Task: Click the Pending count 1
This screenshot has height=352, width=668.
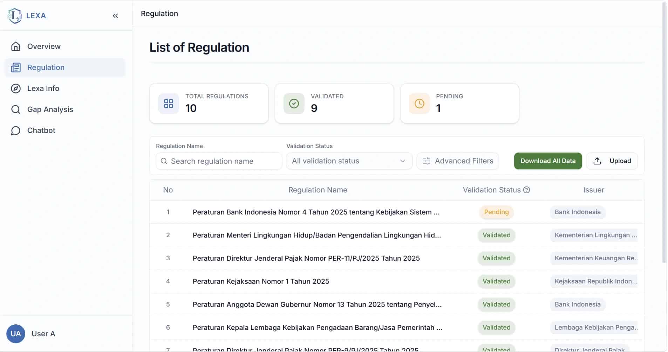Action: (438, 108)
